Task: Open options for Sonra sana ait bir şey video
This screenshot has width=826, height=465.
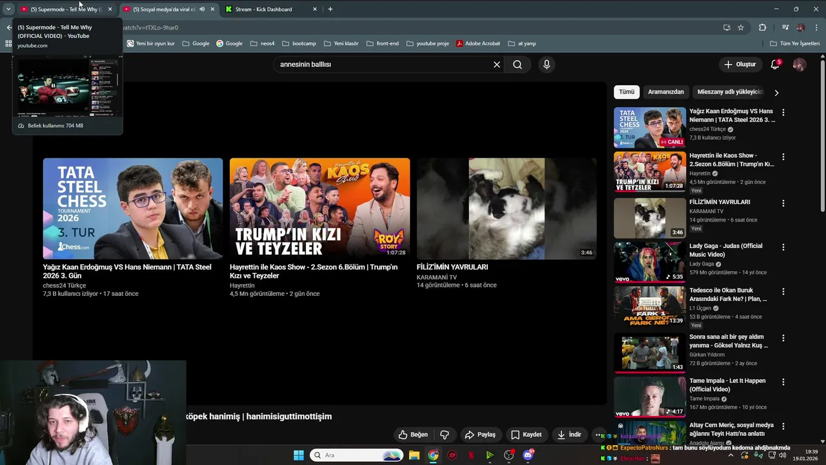Action: pyautogui.click(x=783, y=338)
